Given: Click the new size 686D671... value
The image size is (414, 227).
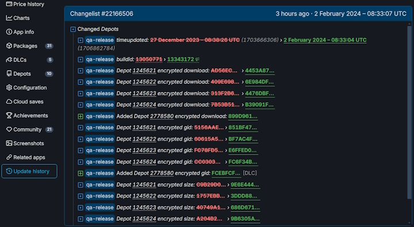Looking at the screenshot, I should 245,207.
